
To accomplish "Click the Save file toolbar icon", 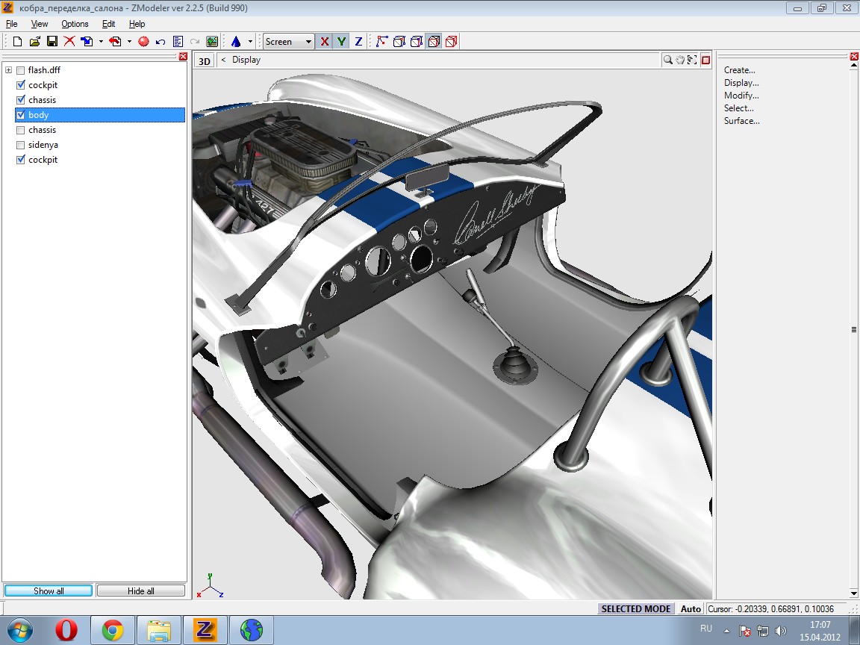I will tap(52, 42).
